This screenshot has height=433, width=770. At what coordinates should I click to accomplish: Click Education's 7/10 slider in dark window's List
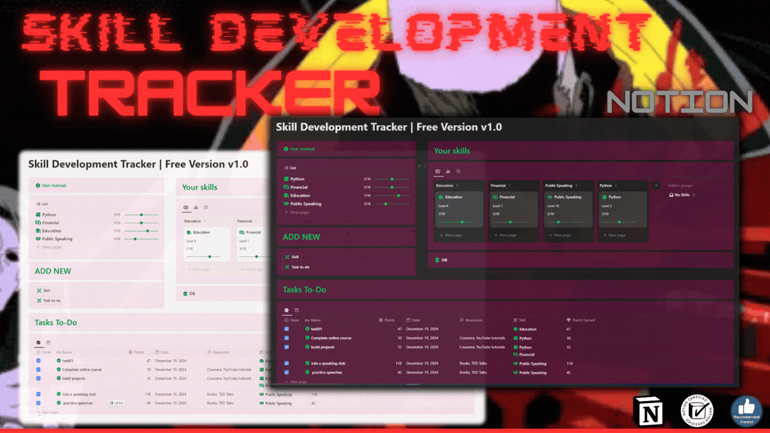(392, 195)
